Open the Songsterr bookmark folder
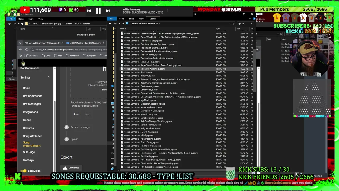The width and height of the screenshot is (339, 191). click(x=89, y=55)
